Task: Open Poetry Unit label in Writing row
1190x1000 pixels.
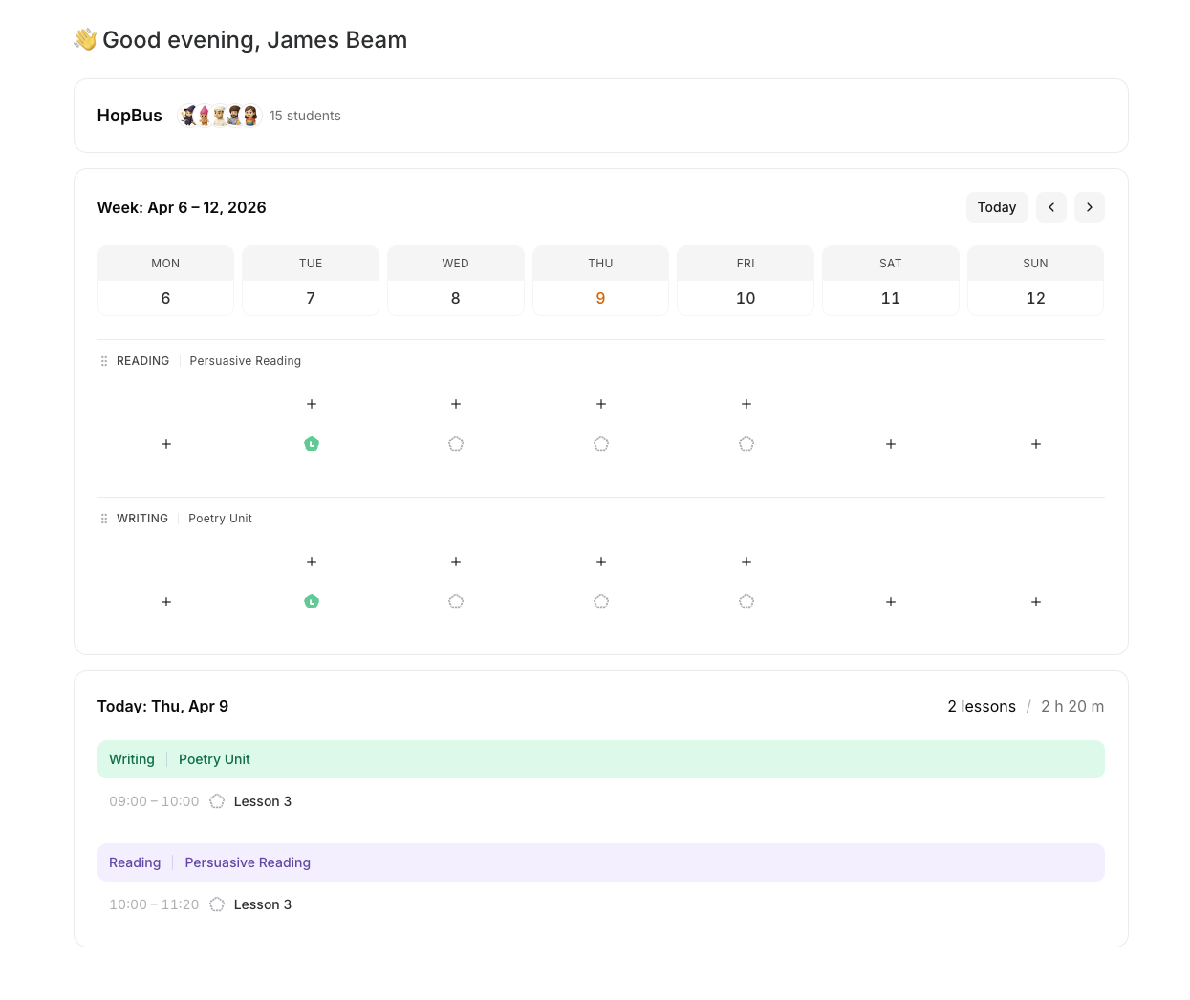Action: click(x=221, y=519)
